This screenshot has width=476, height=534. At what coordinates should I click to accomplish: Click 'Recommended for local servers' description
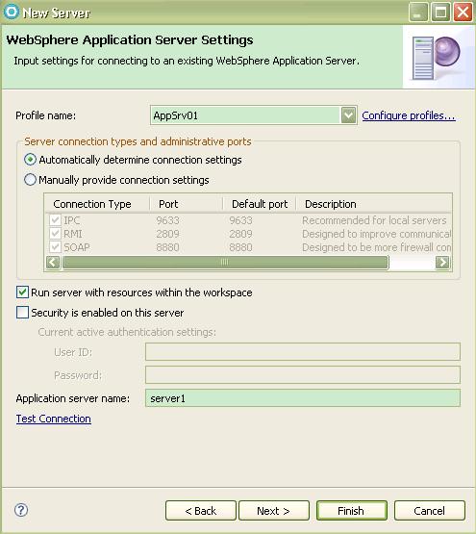click(374, 220)
